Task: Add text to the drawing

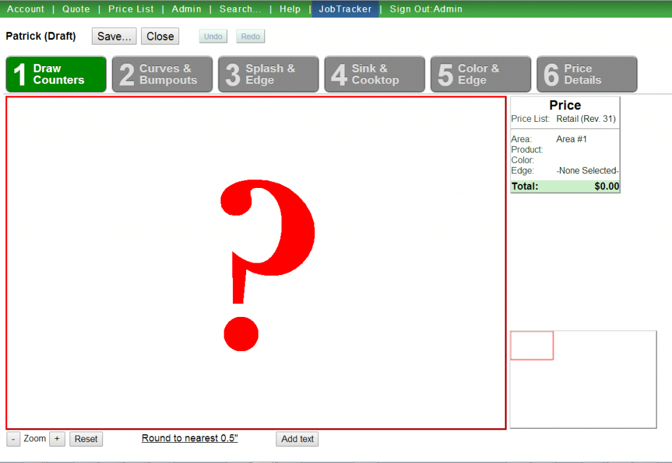Action: point(297,439)
